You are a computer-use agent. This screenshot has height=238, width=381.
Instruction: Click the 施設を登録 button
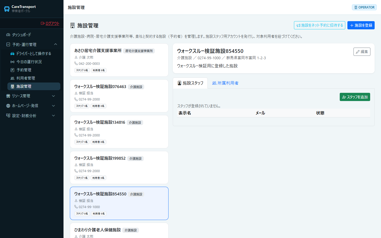coord(361,25)
